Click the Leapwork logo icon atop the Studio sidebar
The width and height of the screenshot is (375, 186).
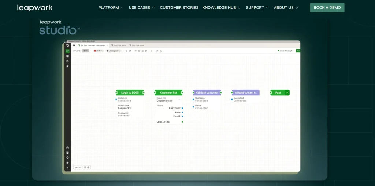pos(67,45)
